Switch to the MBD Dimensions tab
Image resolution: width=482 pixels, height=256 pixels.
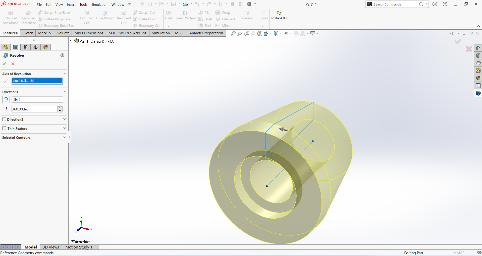(x=89, y=33)
